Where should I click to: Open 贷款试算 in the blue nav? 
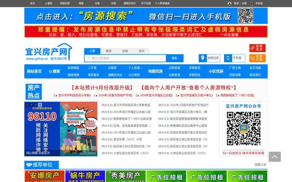pyautogui.click(x=235, y=75)
